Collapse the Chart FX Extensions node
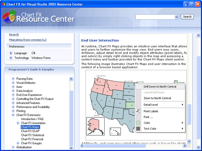Image resolution: width=202 pixels, height=151 pixels. [x=13, y=115]
